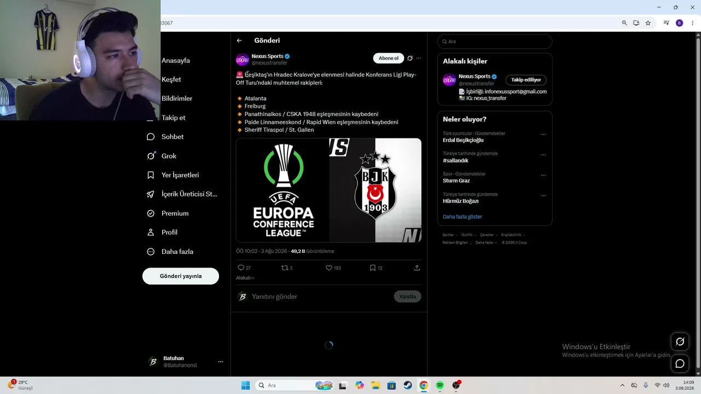The height and width of the screenshot is (394, 701).
Task: Click the Abone ol button
Action: click(x=389, y=58)
